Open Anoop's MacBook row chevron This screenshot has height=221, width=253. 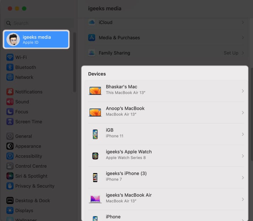243,113
